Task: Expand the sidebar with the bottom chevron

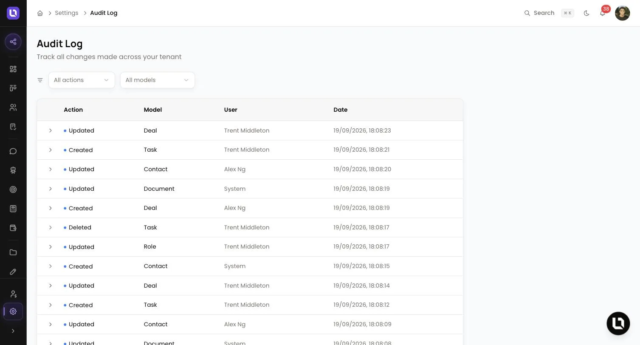Action: pyautogui.click(x=13, y=331)
